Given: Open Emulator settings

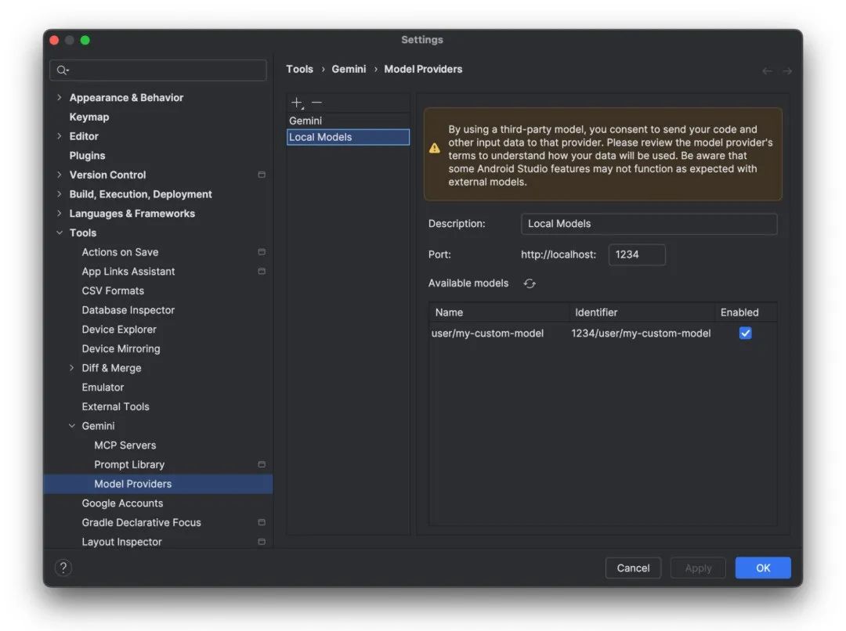Looking at the screenshot, I should pyautogui.click(x=103, y=388).
